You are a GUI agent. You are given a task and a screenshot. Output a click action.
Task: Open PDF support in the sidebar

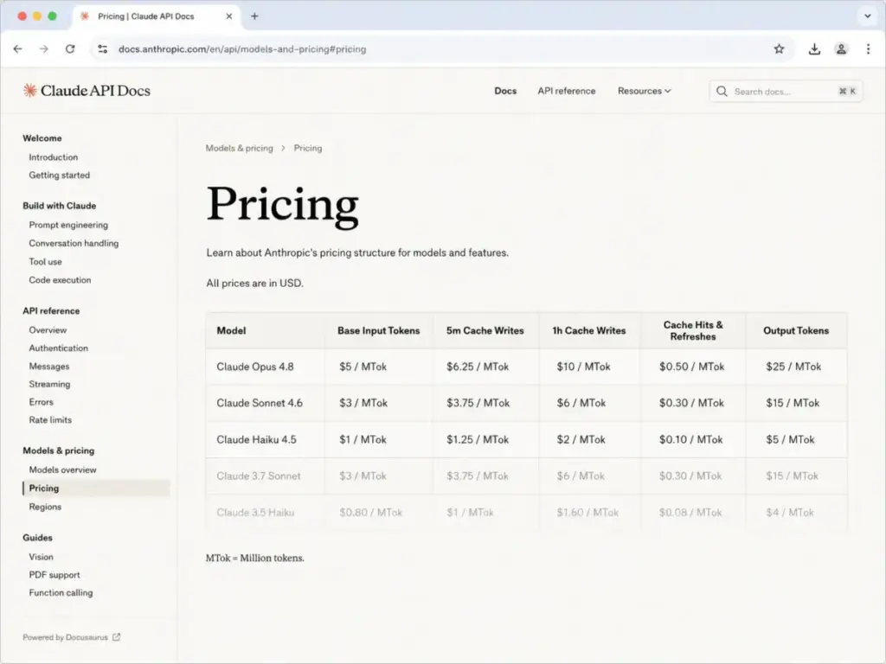coord(55,575)
